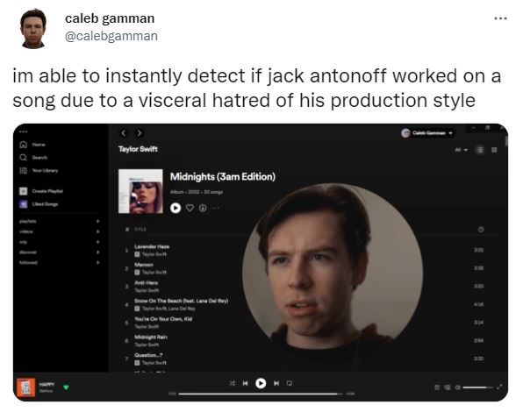Open the queue icon in the bottom bar
This screenshot has height=412, width=523.
click(437, 387)
